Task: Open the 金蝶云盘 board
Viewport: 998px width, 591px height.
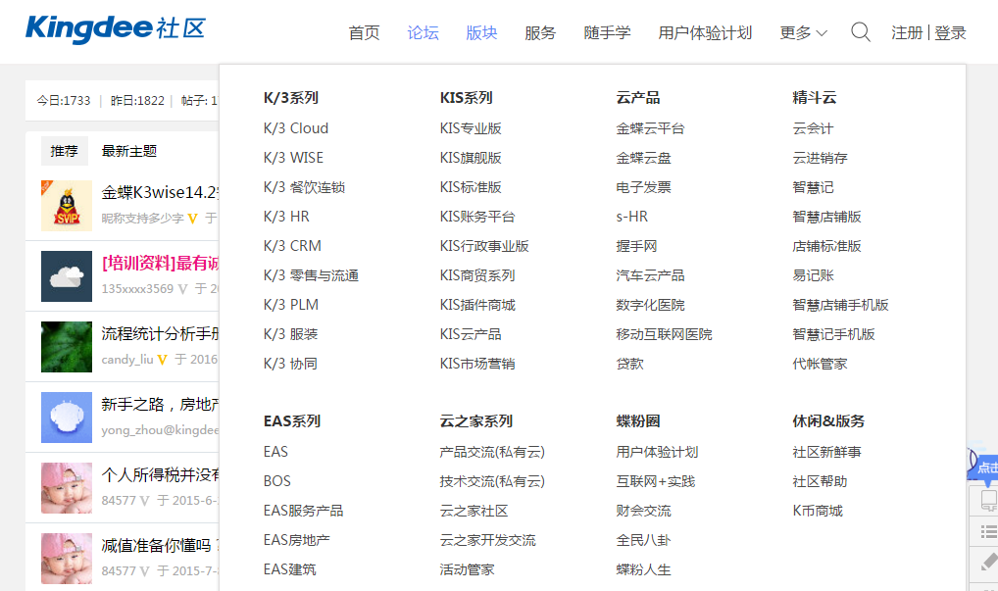Action: click(643, 158)
